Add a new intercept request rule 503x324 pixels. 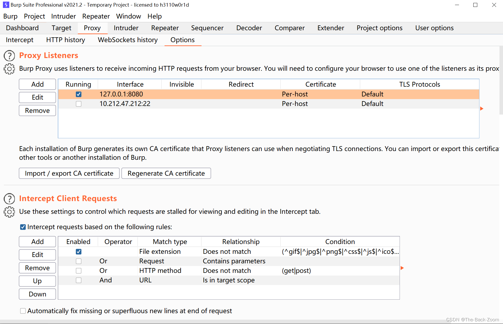click(x=37, y=242)
